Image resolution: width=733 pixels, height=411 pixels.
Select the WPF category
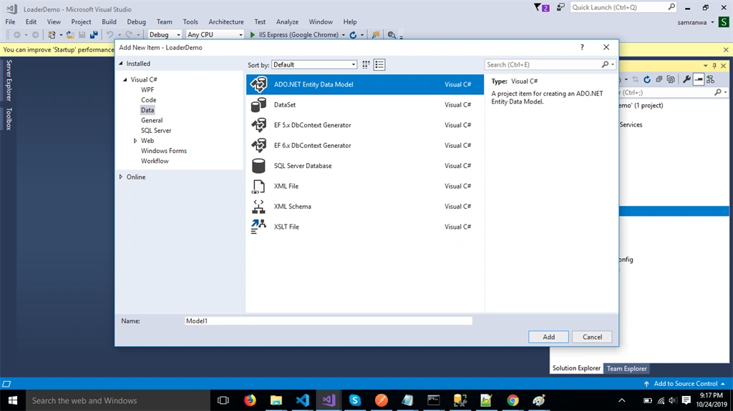147,89
